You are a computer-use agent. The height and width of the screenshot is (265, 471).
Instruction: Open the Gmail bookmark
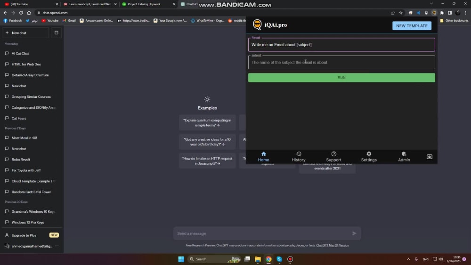click(69, 20)
